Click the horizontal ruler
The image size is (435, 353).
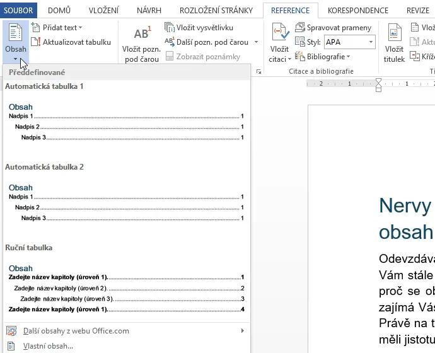pyautogui.click(x=371, y=83)
